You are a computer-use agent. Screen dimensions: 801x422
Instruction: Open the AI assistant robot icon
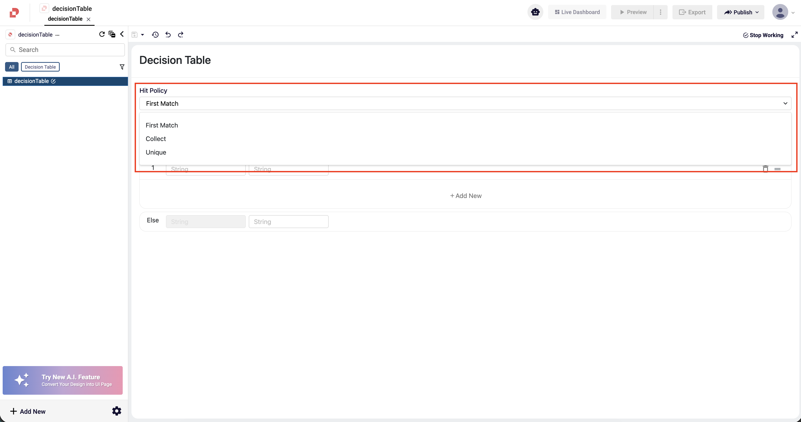pos(535,12)
